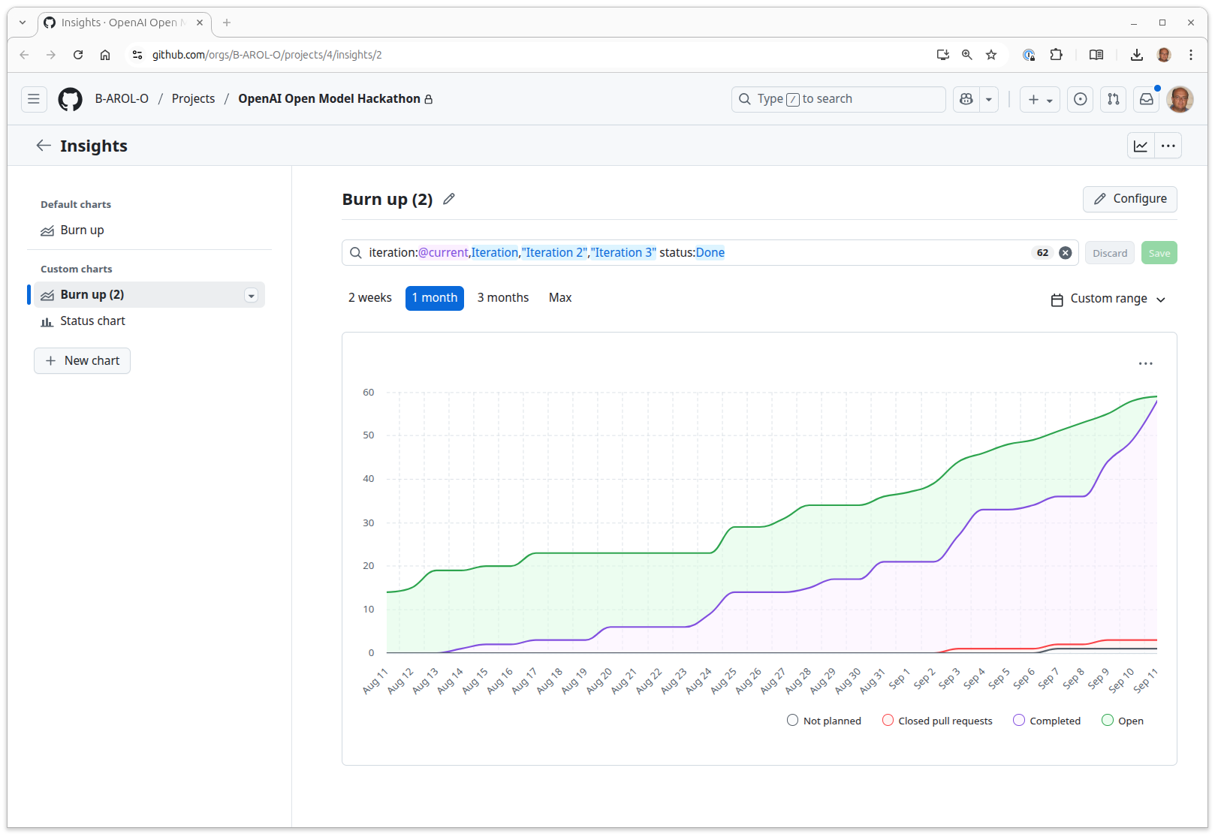Image resolution: width=1215 pixels, height=837 pixels.
Task: Open the Burn up (2) chart options dropdown
Action: [x=252, y=296]
